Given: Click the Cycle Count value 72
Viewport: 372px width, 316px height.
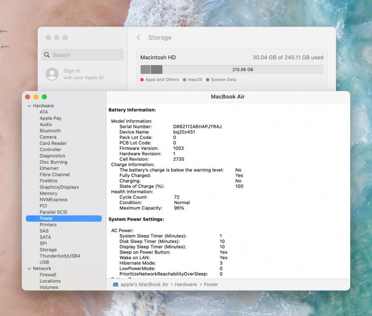Looking at the screenshot, I should (177, 197).
